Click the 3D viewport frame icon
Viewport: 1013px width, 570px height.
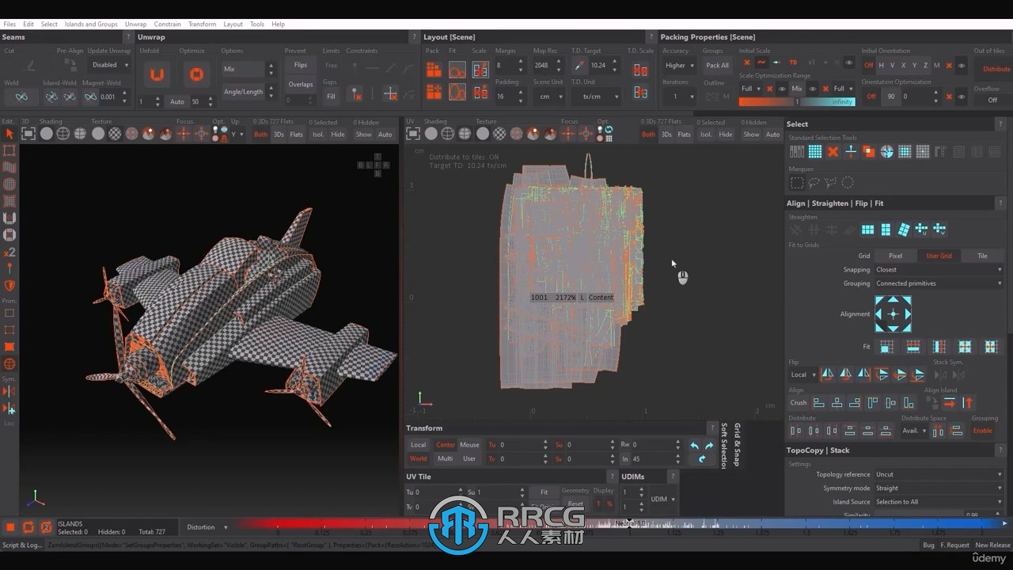point(28,134)
